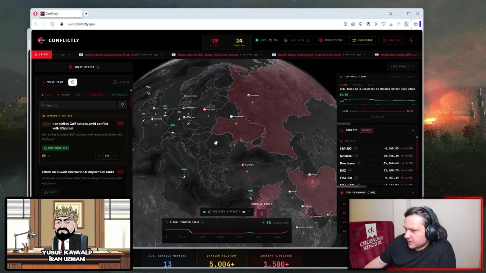Toggle the Military Aircraft 89 layer

[227, 212]
